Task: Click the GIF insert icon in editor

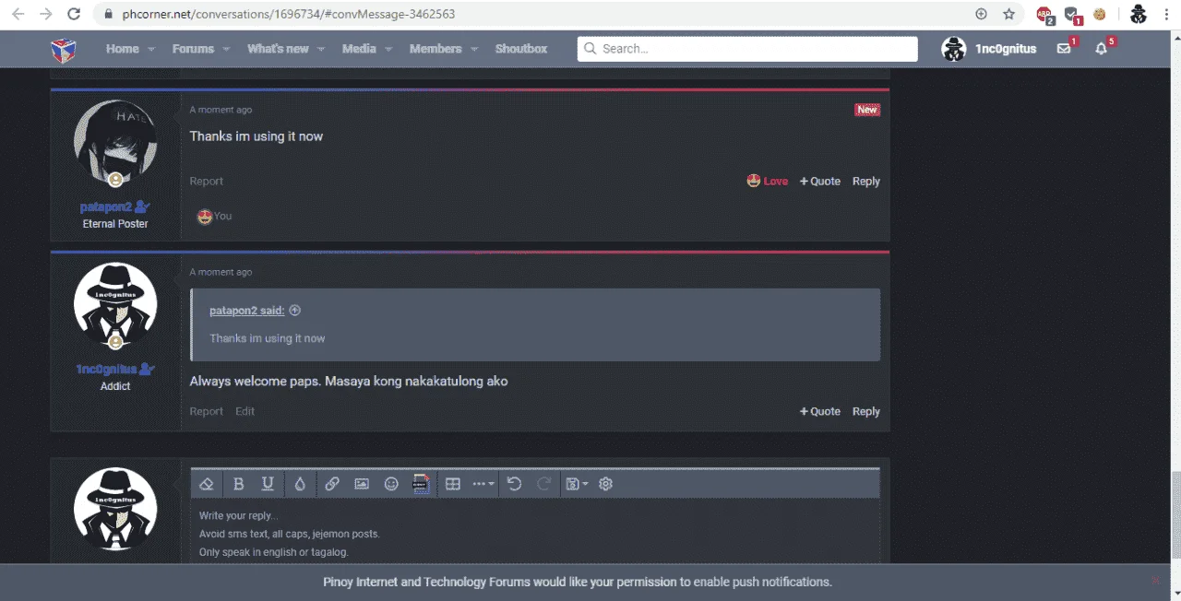Action: point(421,484)
